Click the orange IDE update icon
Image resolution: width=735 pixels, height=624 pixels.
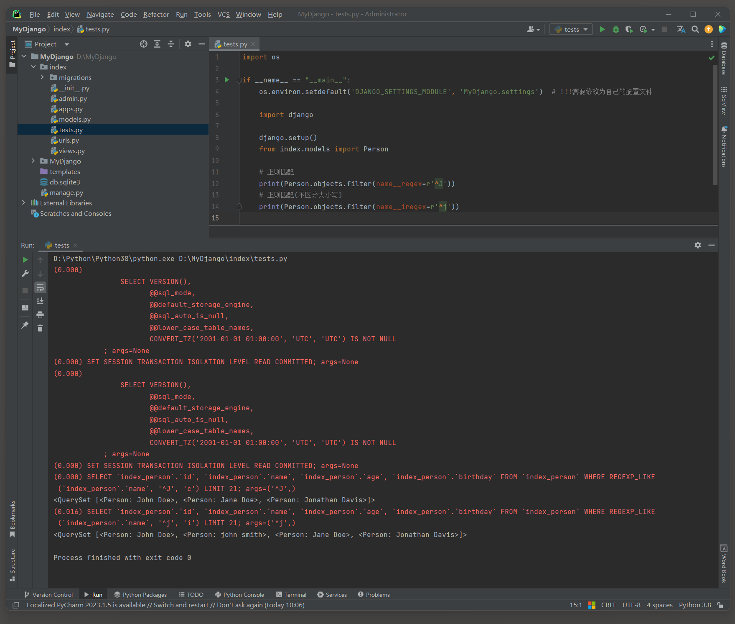point(709,29)
